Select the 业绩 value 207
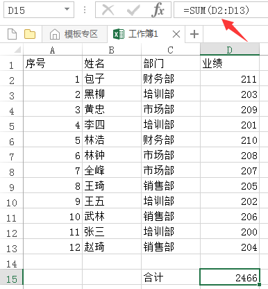 pyautogui.click(x=230, y=170)
